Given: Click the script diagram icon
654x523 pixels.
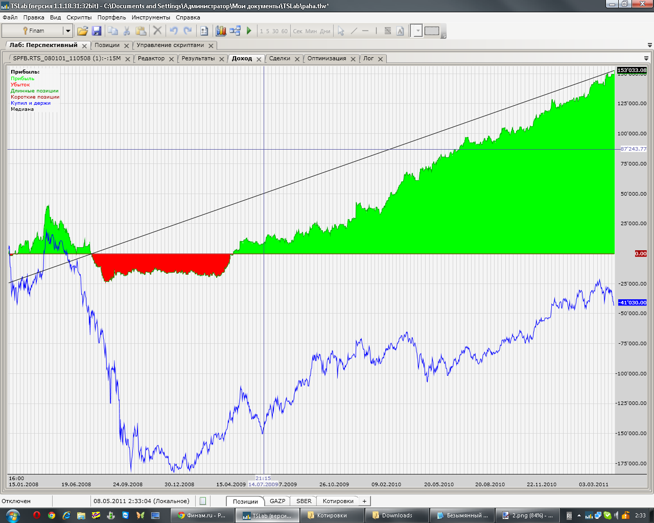Looking at the screenshot, I should 235,31.
